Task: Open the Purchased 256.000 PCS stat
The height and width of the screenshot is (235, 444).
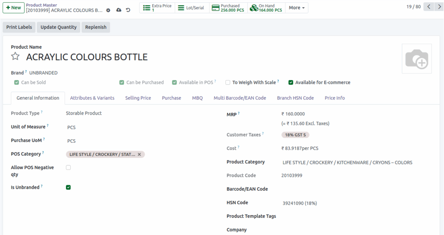Action: pyautogui.click(x=229, y=8)
